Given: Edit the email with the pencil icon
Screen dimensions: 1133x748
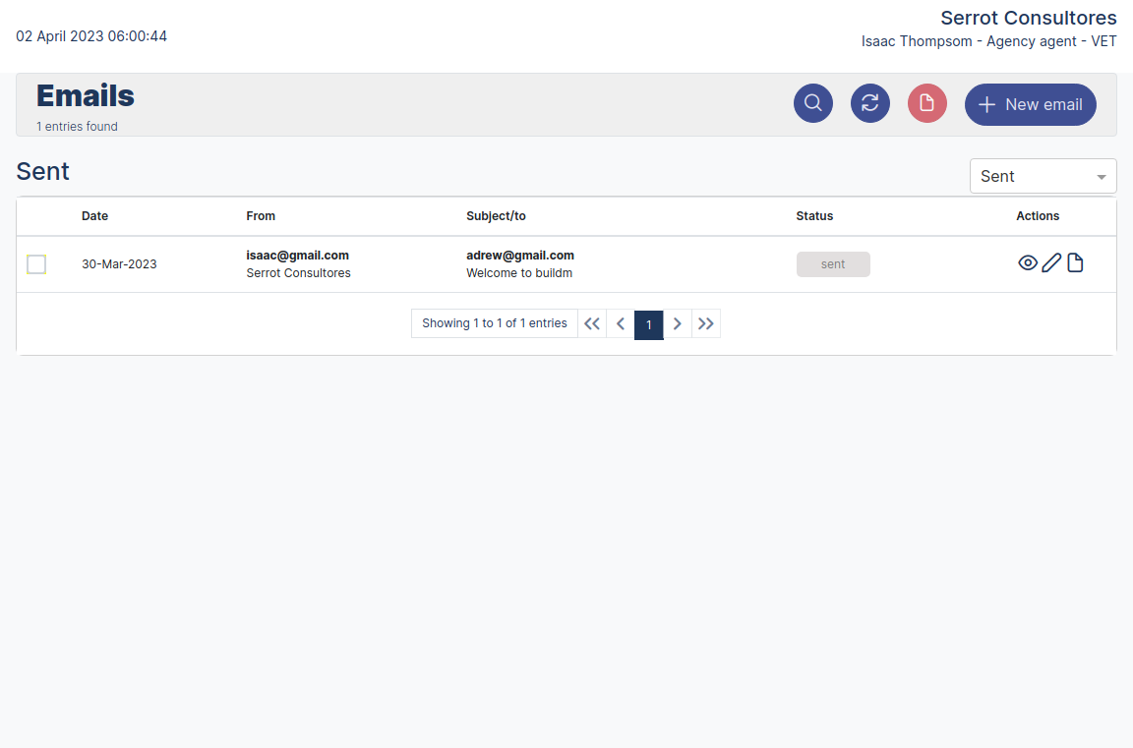Looking at the screenshot, I should point(1050,262).
